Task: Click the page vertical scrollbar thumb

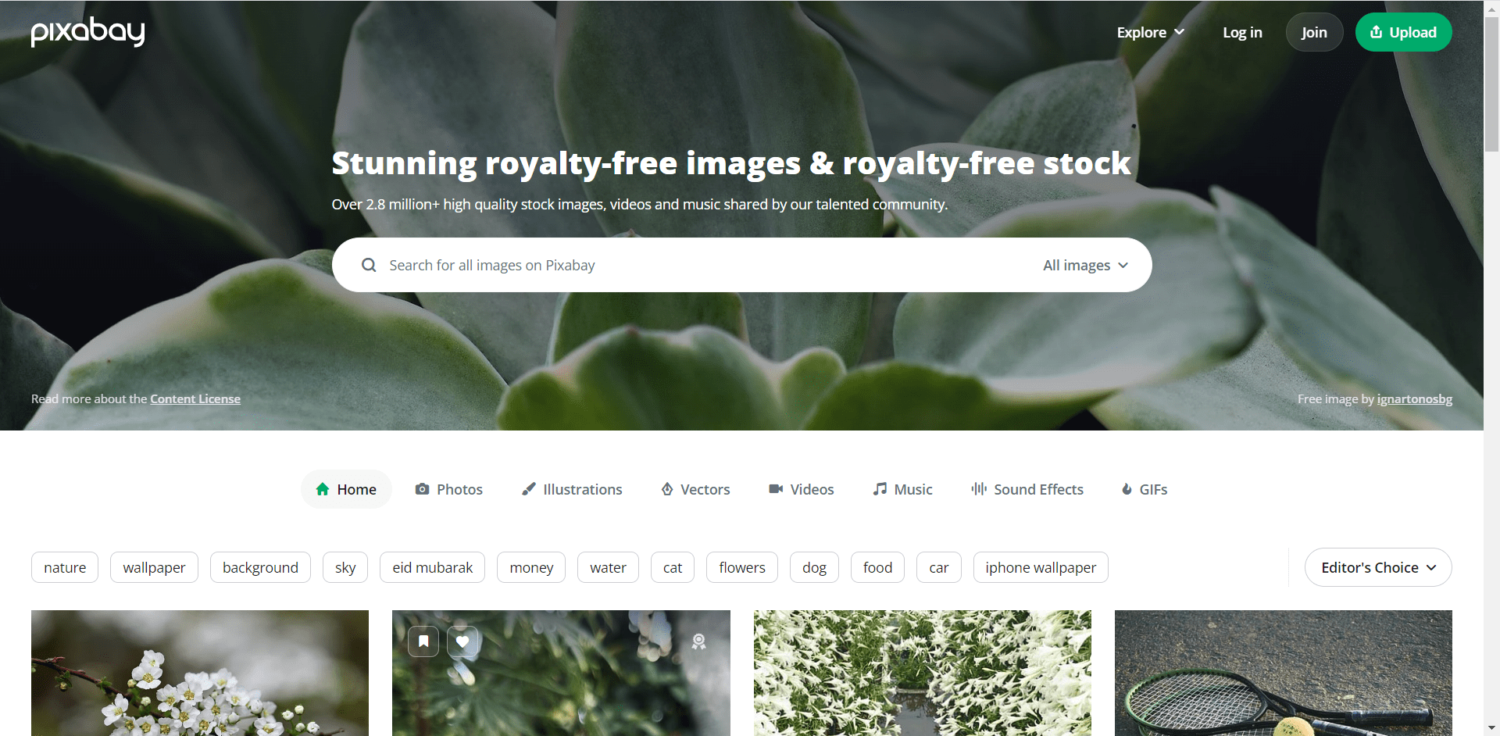Action: coord(1491,82)
